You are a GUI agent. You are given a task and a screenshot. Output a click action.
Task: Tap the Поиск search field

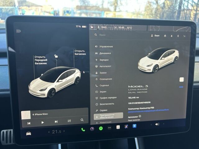click(x=118, y=35)
